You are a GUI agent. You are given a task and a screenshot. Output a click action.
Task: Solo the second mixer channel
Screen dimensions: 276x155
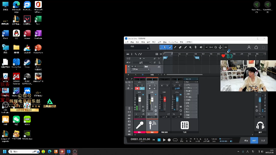(x=154, y=85)
